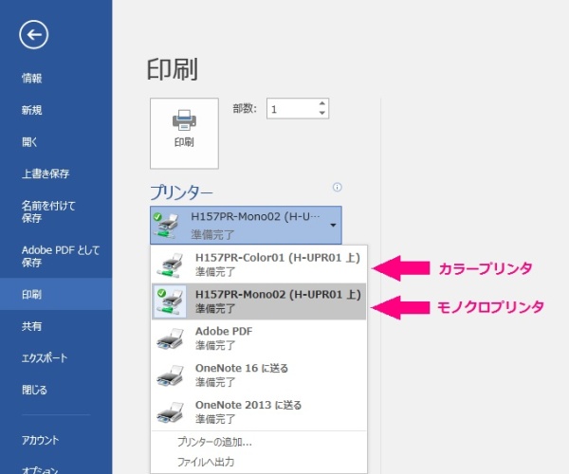Click printer icon in selected printer box
Screen dimensions: 569x474
[x=167, y=226]
